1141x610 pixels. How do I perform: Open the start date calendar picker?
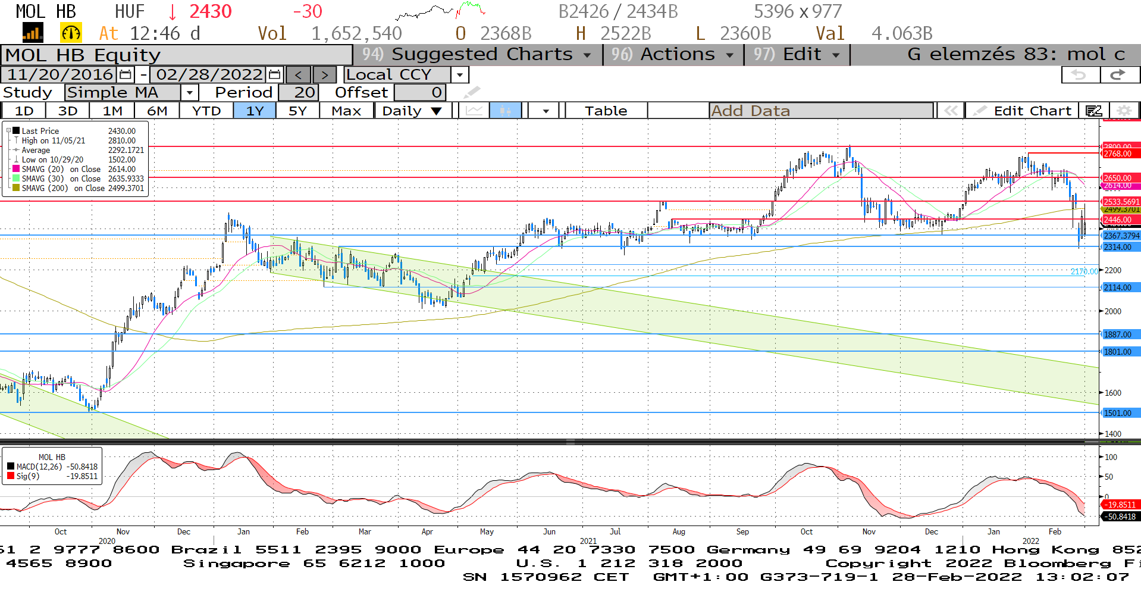(126, 74)
